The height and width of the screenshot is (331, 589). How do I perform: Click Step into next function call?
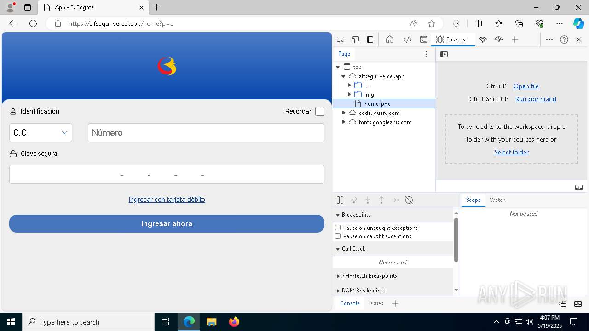368,200
